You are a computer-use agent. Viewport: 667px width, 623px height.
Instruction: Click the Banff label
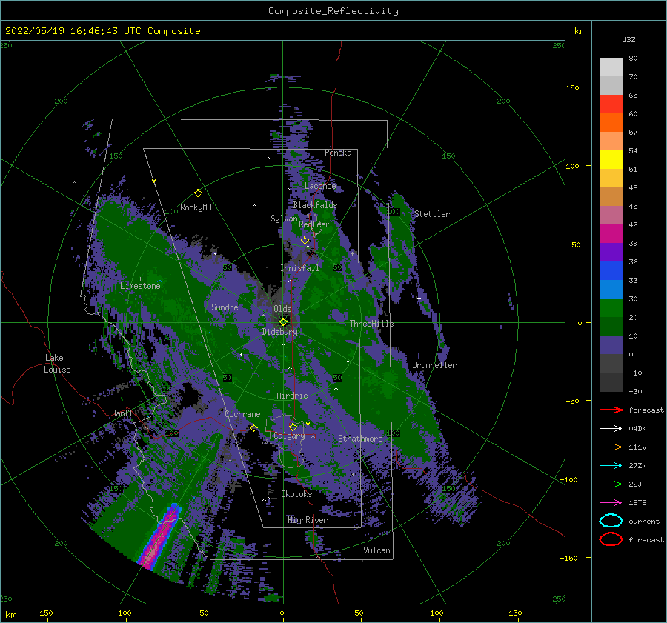coord(122,413)
